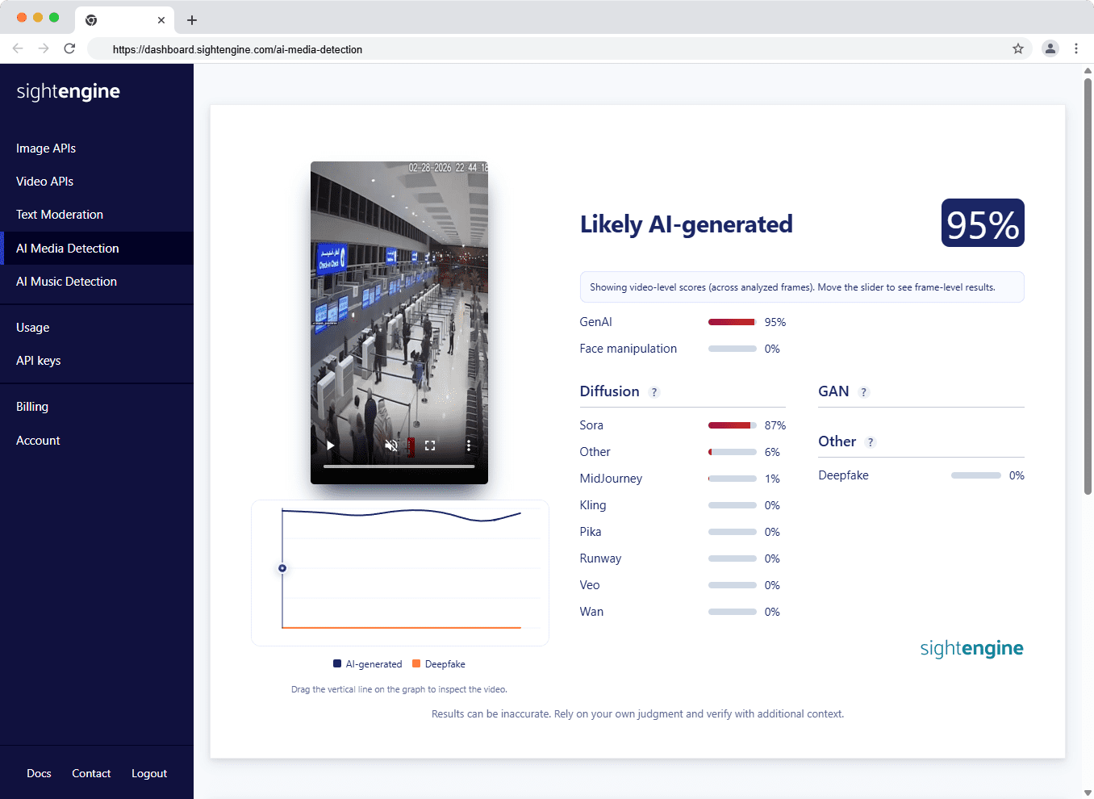Viewport: 1094px width, 799px height.
Task: Open the API keys page
Action: [38, 361]
